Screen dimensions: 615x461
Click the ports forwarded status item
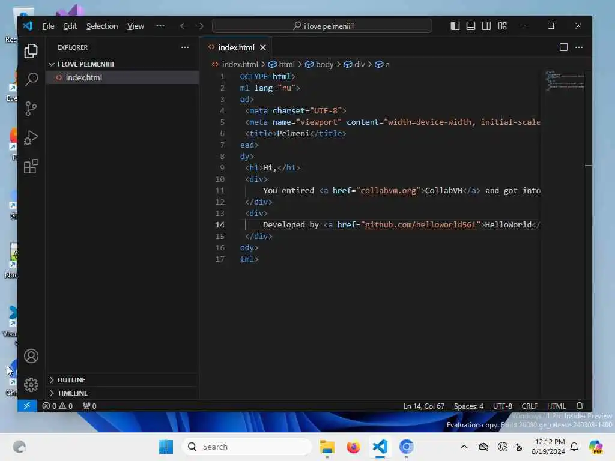pos(89,406)
